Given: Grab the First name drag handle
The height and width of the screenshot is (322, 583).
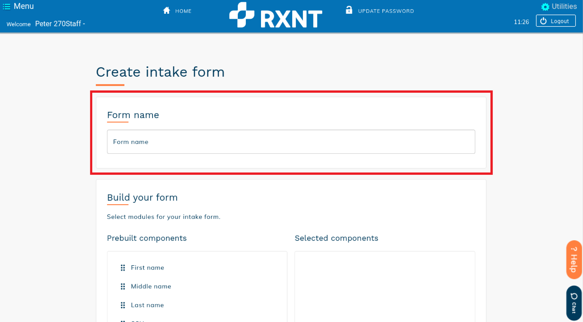Looking at the screenshot, I should click(123, 268).
